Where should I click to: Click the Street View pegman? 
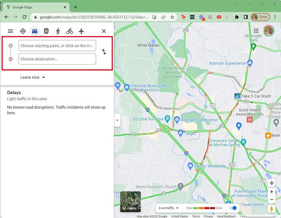tap(271, 208)
